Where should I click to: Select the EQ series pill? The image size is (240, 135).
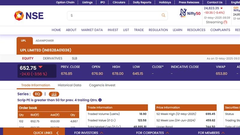37,94
